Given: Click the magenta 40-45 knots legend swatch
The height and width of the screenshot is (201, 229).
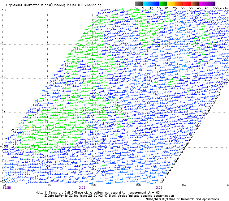Looking at the screenshot, I should pyautogui.click(x=203, y=4).
